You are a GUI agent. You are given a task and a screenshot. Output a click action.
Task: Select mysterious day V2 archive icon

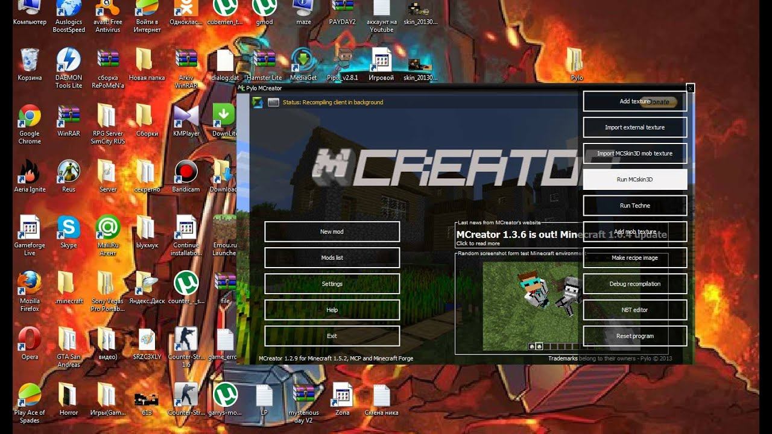tap(303, 403)
